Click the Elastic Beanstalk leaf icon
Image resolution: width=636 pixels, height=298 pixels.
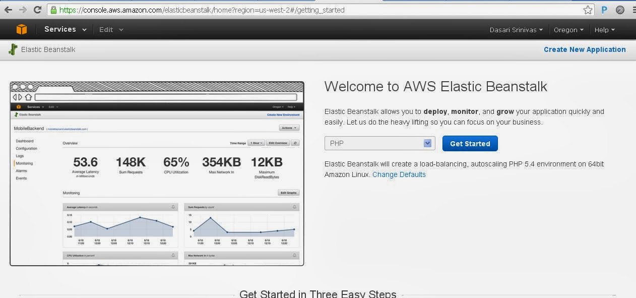(12, 49)
